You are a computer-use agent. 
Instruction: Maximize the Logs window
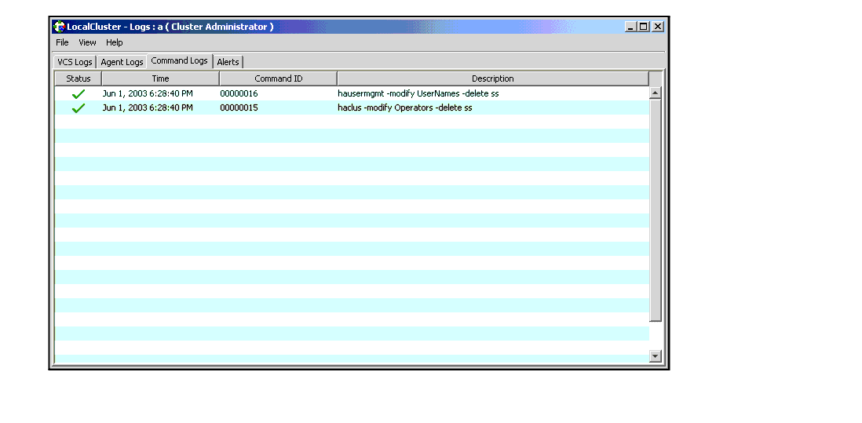(x=644, y=26)
